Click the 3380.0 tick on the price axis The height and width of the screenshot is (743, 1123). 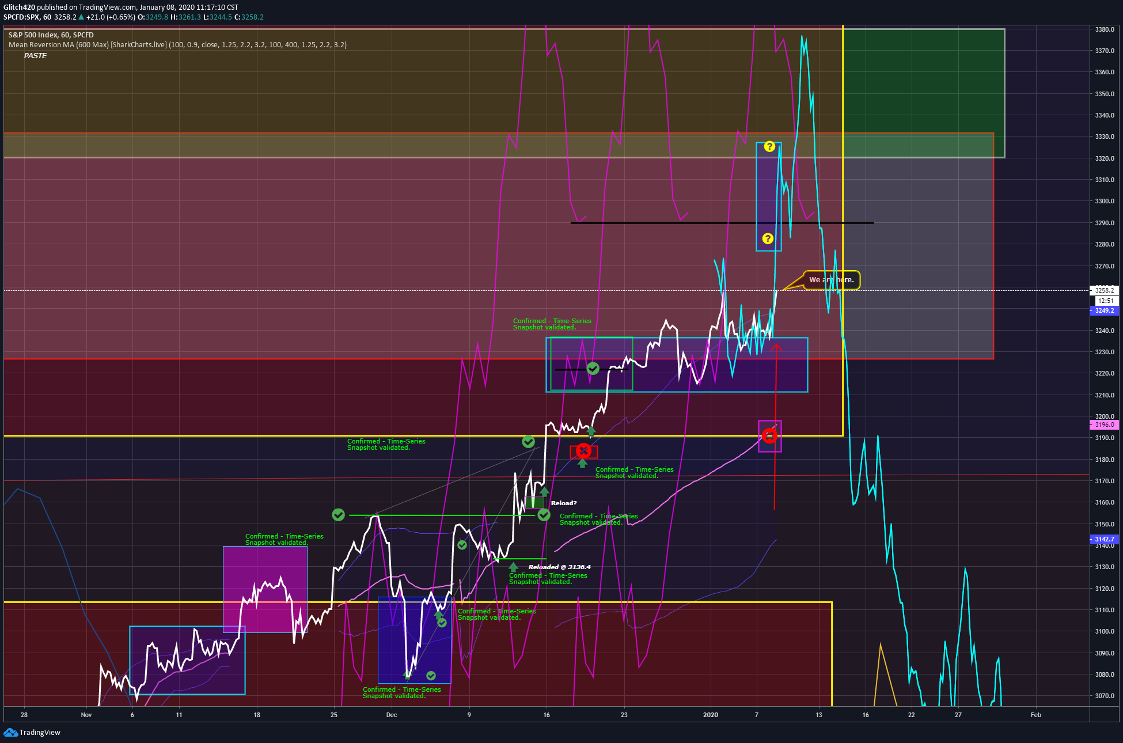coord(1105,29)
